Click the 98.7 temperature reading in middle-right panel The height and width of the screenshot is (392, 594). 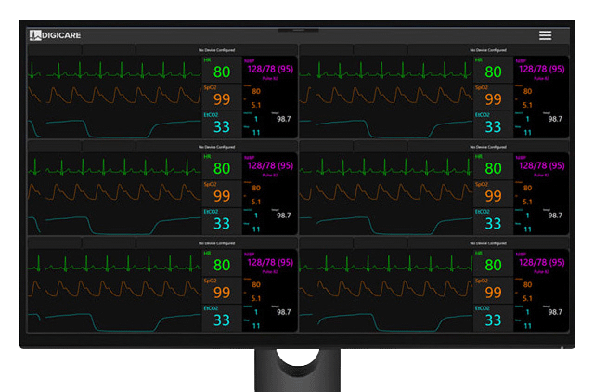pos(555,216)
